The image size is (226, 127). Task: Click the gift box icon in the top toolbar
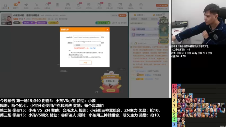(58, 5)
